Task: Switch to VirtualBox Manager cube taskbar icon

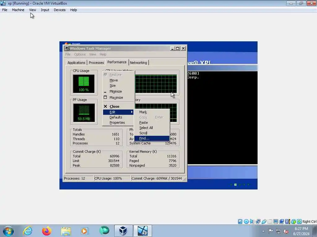Action: point(123,231)
